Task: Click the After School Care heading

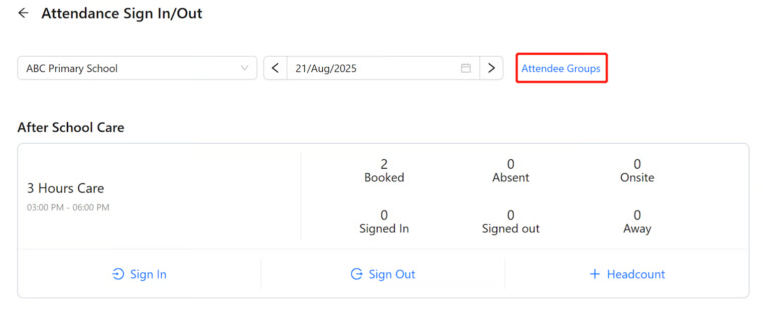Action: 71,128
